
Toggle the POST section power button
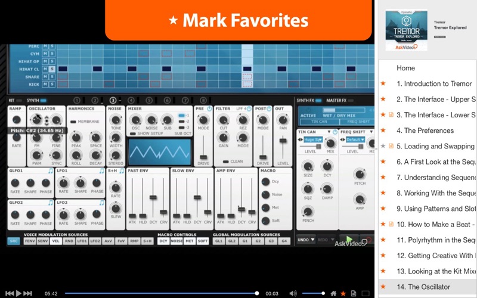[269, 108]
